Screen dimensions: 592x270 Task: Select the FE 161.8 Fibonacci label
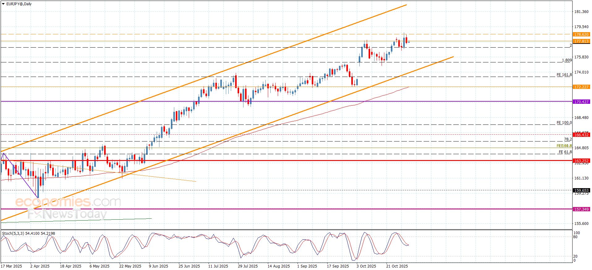point(564,75)
